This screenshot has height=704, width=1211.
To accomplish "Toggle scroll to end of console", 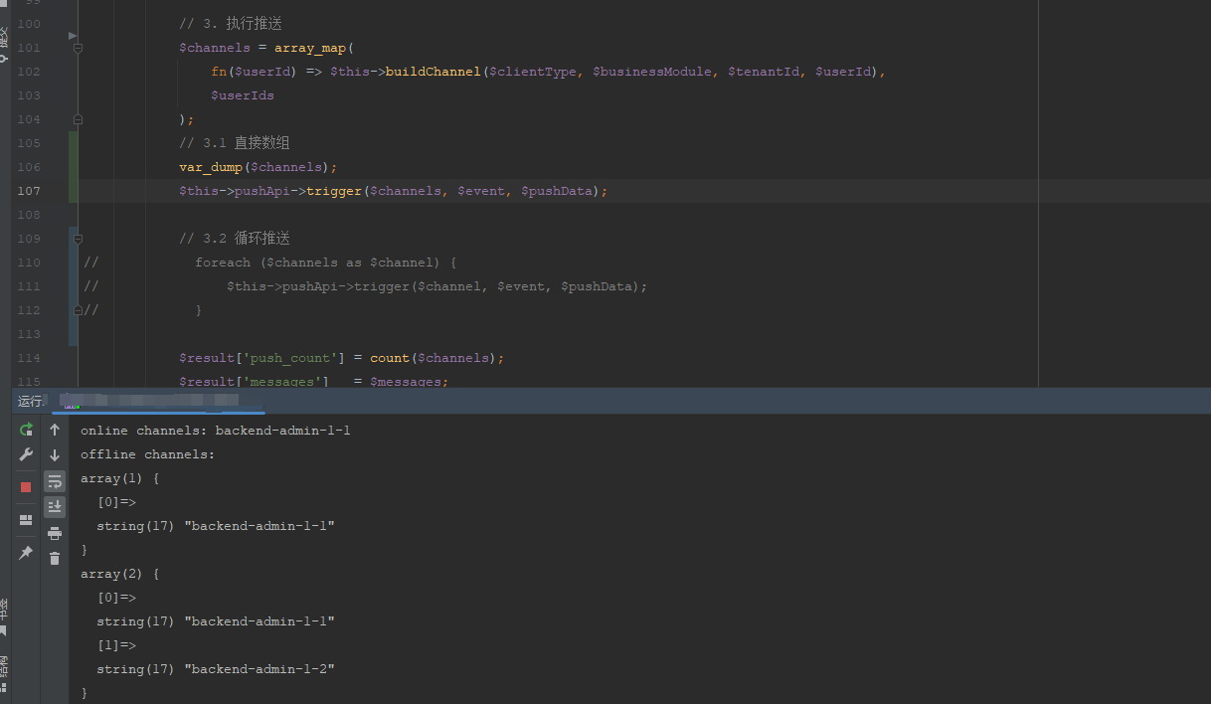I will (x=55, y=507).
